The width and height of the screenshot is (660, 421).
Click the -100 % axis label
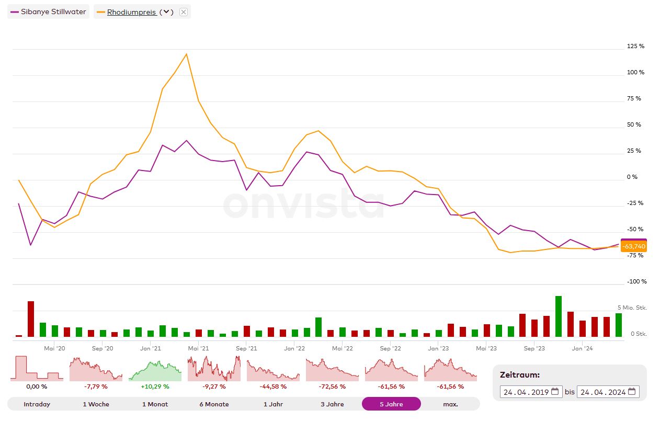click(x=636, y=281)
